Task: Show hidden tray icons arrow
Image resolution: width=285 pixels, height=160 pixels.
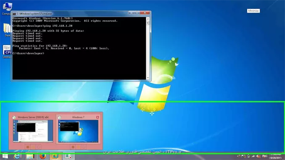Action: (x=238, y=156)
